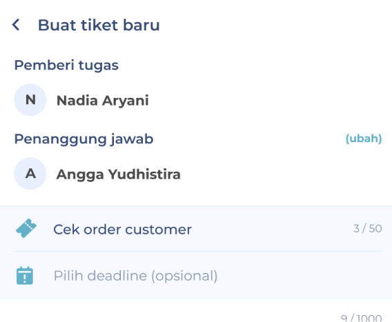Click the (ubah) link to change assignee

coord(364,139)
